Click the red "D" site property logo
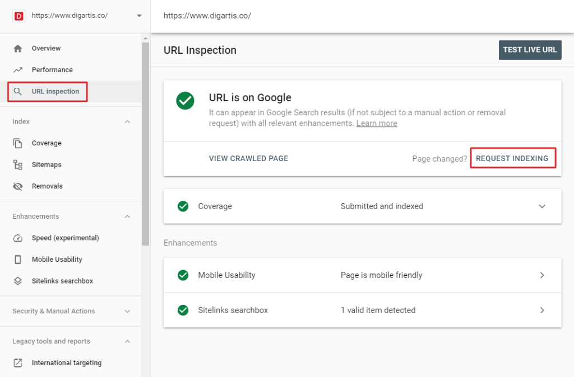This screenshot has height=377, width=574. click(17, 16)
